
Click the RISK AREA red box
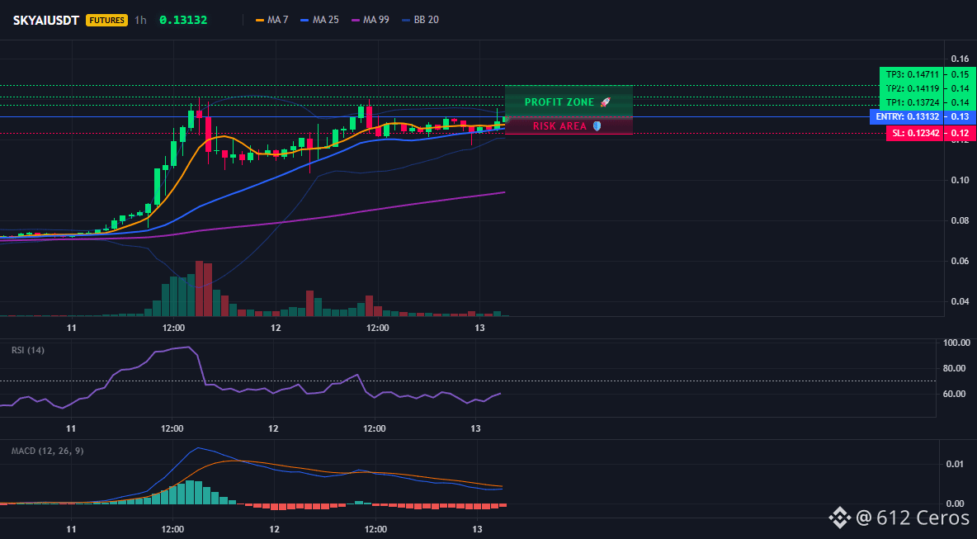[x=569, y=125]
